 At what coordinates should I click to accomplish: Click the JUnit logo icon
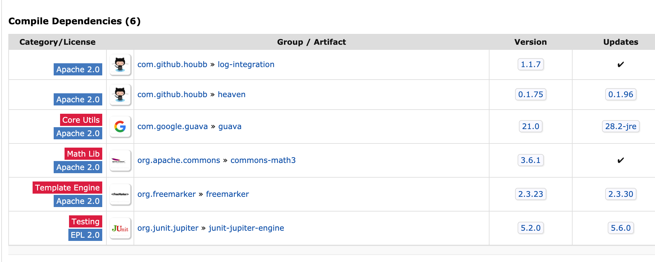tap(120, 228)
